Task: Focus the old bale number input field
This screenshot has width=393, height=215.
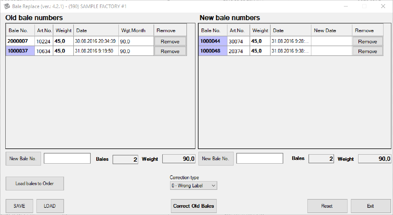Action: tap(67, 158)
